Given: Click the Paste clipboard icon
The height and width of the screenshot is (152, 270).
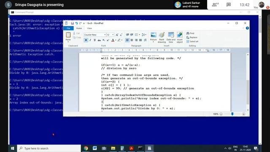Looking at the screenshot, I should (x=68, y=35).
